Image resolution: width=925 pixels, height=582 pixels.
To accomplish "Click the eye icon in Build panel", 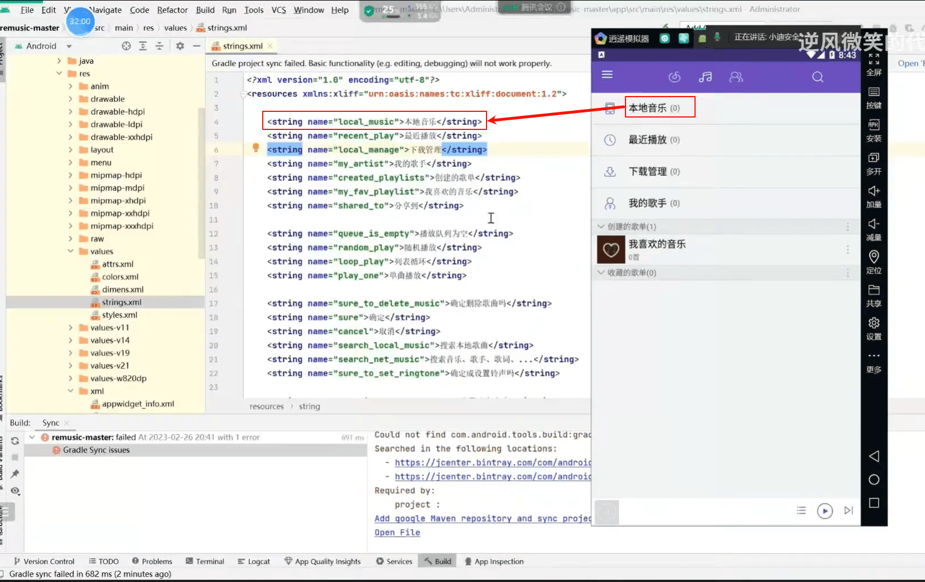I will [15, 490].
